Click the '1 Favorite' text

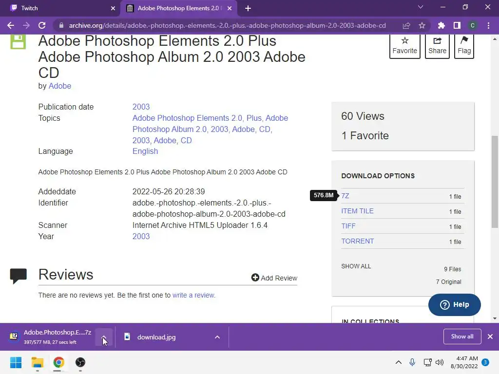pyautogui.click(x=365, y=136)
